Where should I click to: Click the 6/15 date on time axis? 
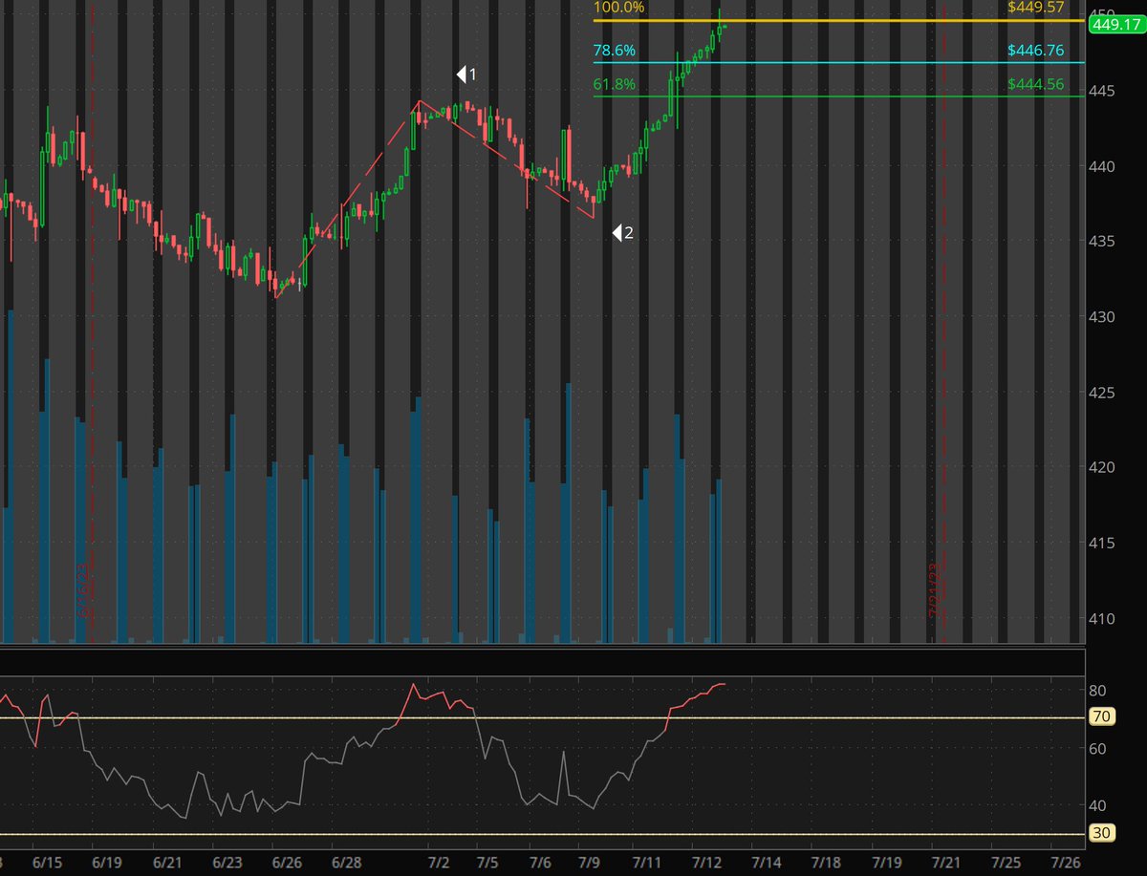click(48, 863)
